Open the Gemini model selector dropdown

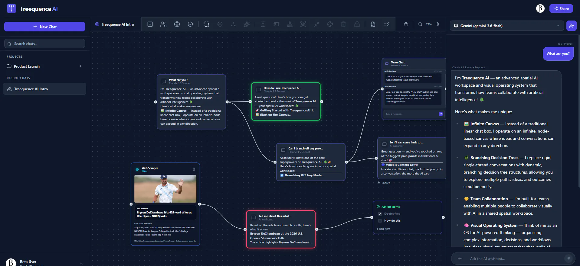click(x=507, y=26)
